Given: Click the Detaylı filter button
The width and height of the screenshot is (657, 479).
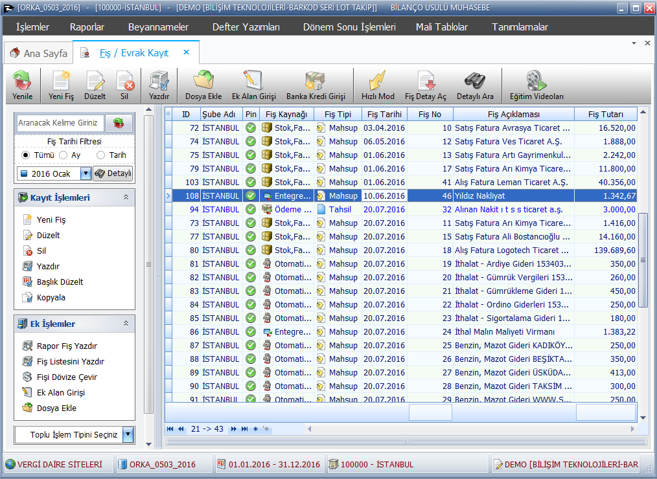Looking at the screenshot, I should (113, 173).
